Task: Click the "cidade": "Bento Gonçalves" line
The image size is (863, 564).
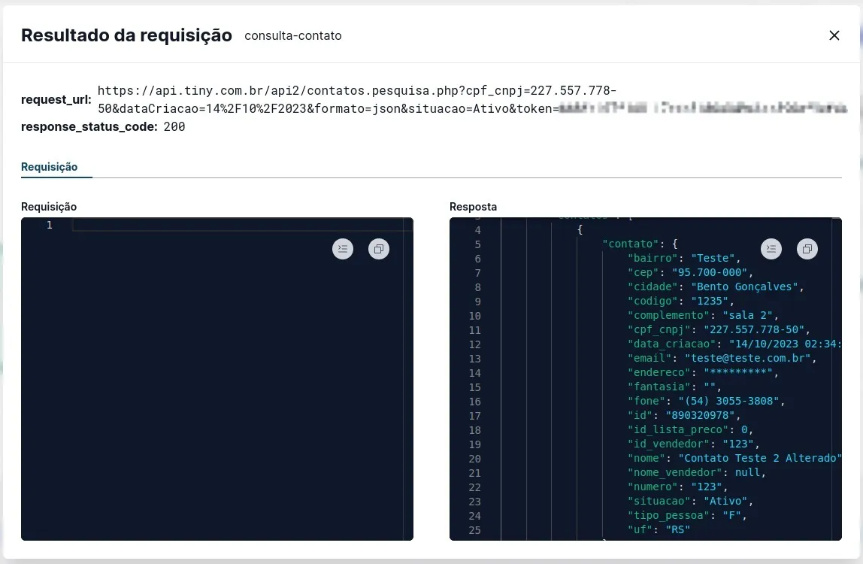Action: (716, 287)
